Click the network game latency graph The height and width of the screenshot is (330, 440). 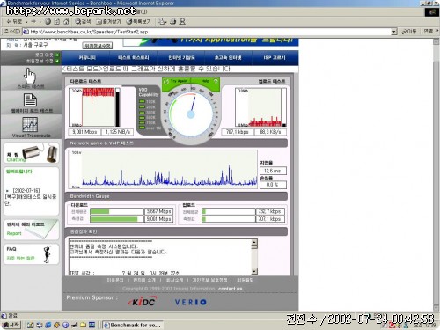[x=163, y=169]
